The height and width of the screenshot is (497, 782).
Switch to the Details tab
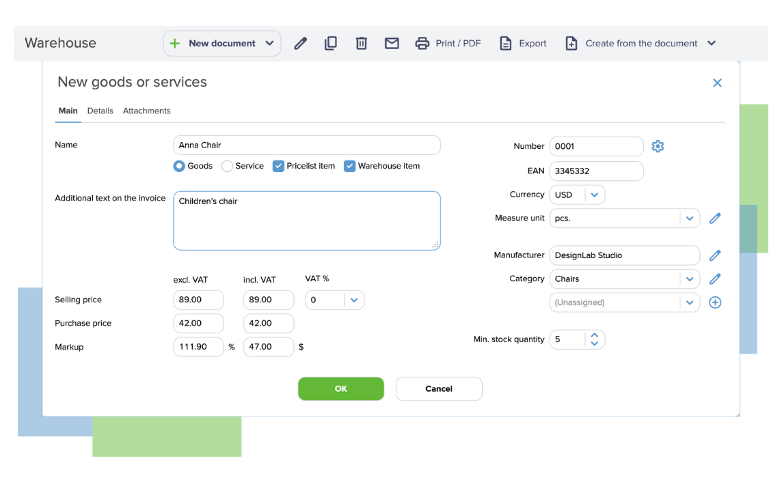point(100,111)
